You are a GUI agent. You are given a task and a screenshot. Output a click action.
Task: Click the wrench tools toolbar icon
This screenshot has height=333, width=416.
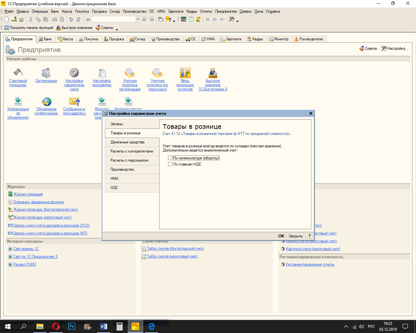click(x=232, y=20)
